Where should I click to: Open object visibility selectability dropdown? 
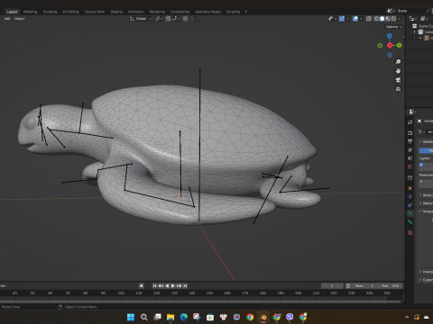click(332, 19)
